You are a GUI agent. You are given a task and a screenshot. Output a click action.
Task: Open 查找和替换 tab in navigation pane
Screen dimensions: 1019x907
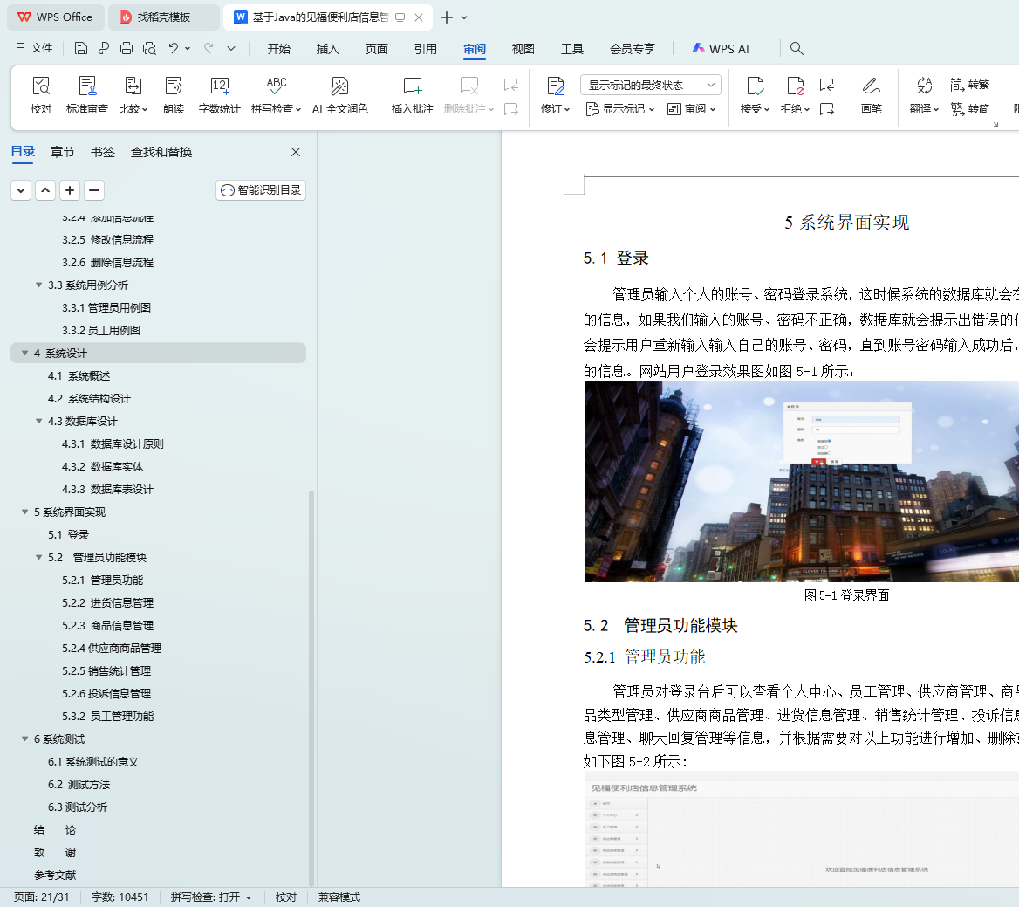[x=161, y=152]
